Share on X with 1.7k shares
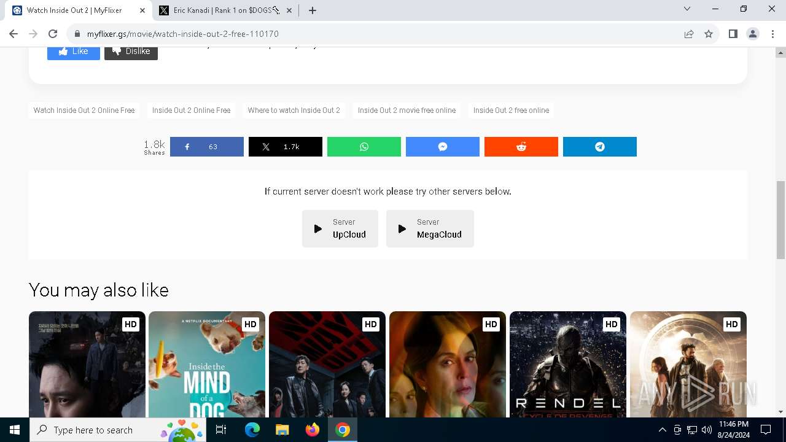 click(x=286, y=147)
